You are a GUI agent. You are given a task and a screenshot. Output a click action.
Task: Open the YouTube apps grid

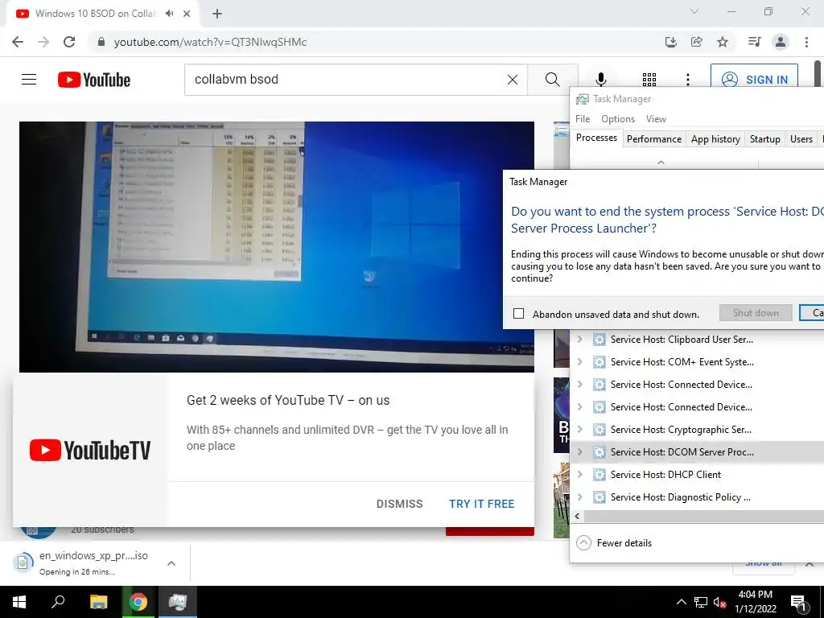[x=649, y=80]
